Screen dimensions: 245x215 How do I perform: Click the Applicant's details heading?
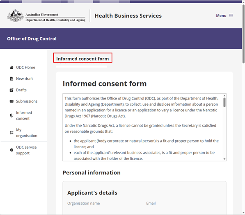tap(92, 193)
